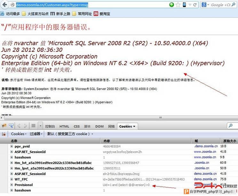Select the demo.zoomla.cn address bar URL

52,5
